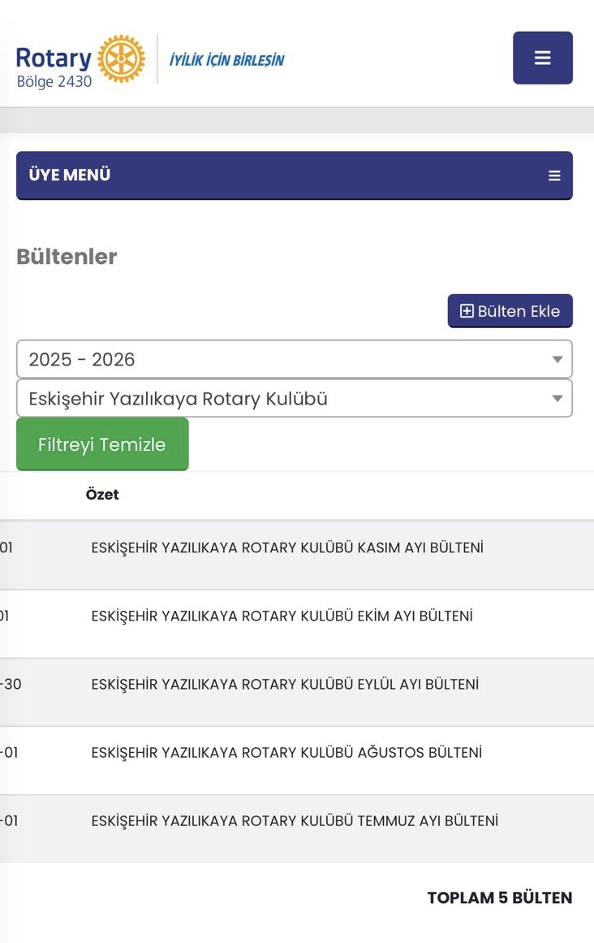Select the EKİM AYI BÜLTENİ entry

[x=282, y=616]
